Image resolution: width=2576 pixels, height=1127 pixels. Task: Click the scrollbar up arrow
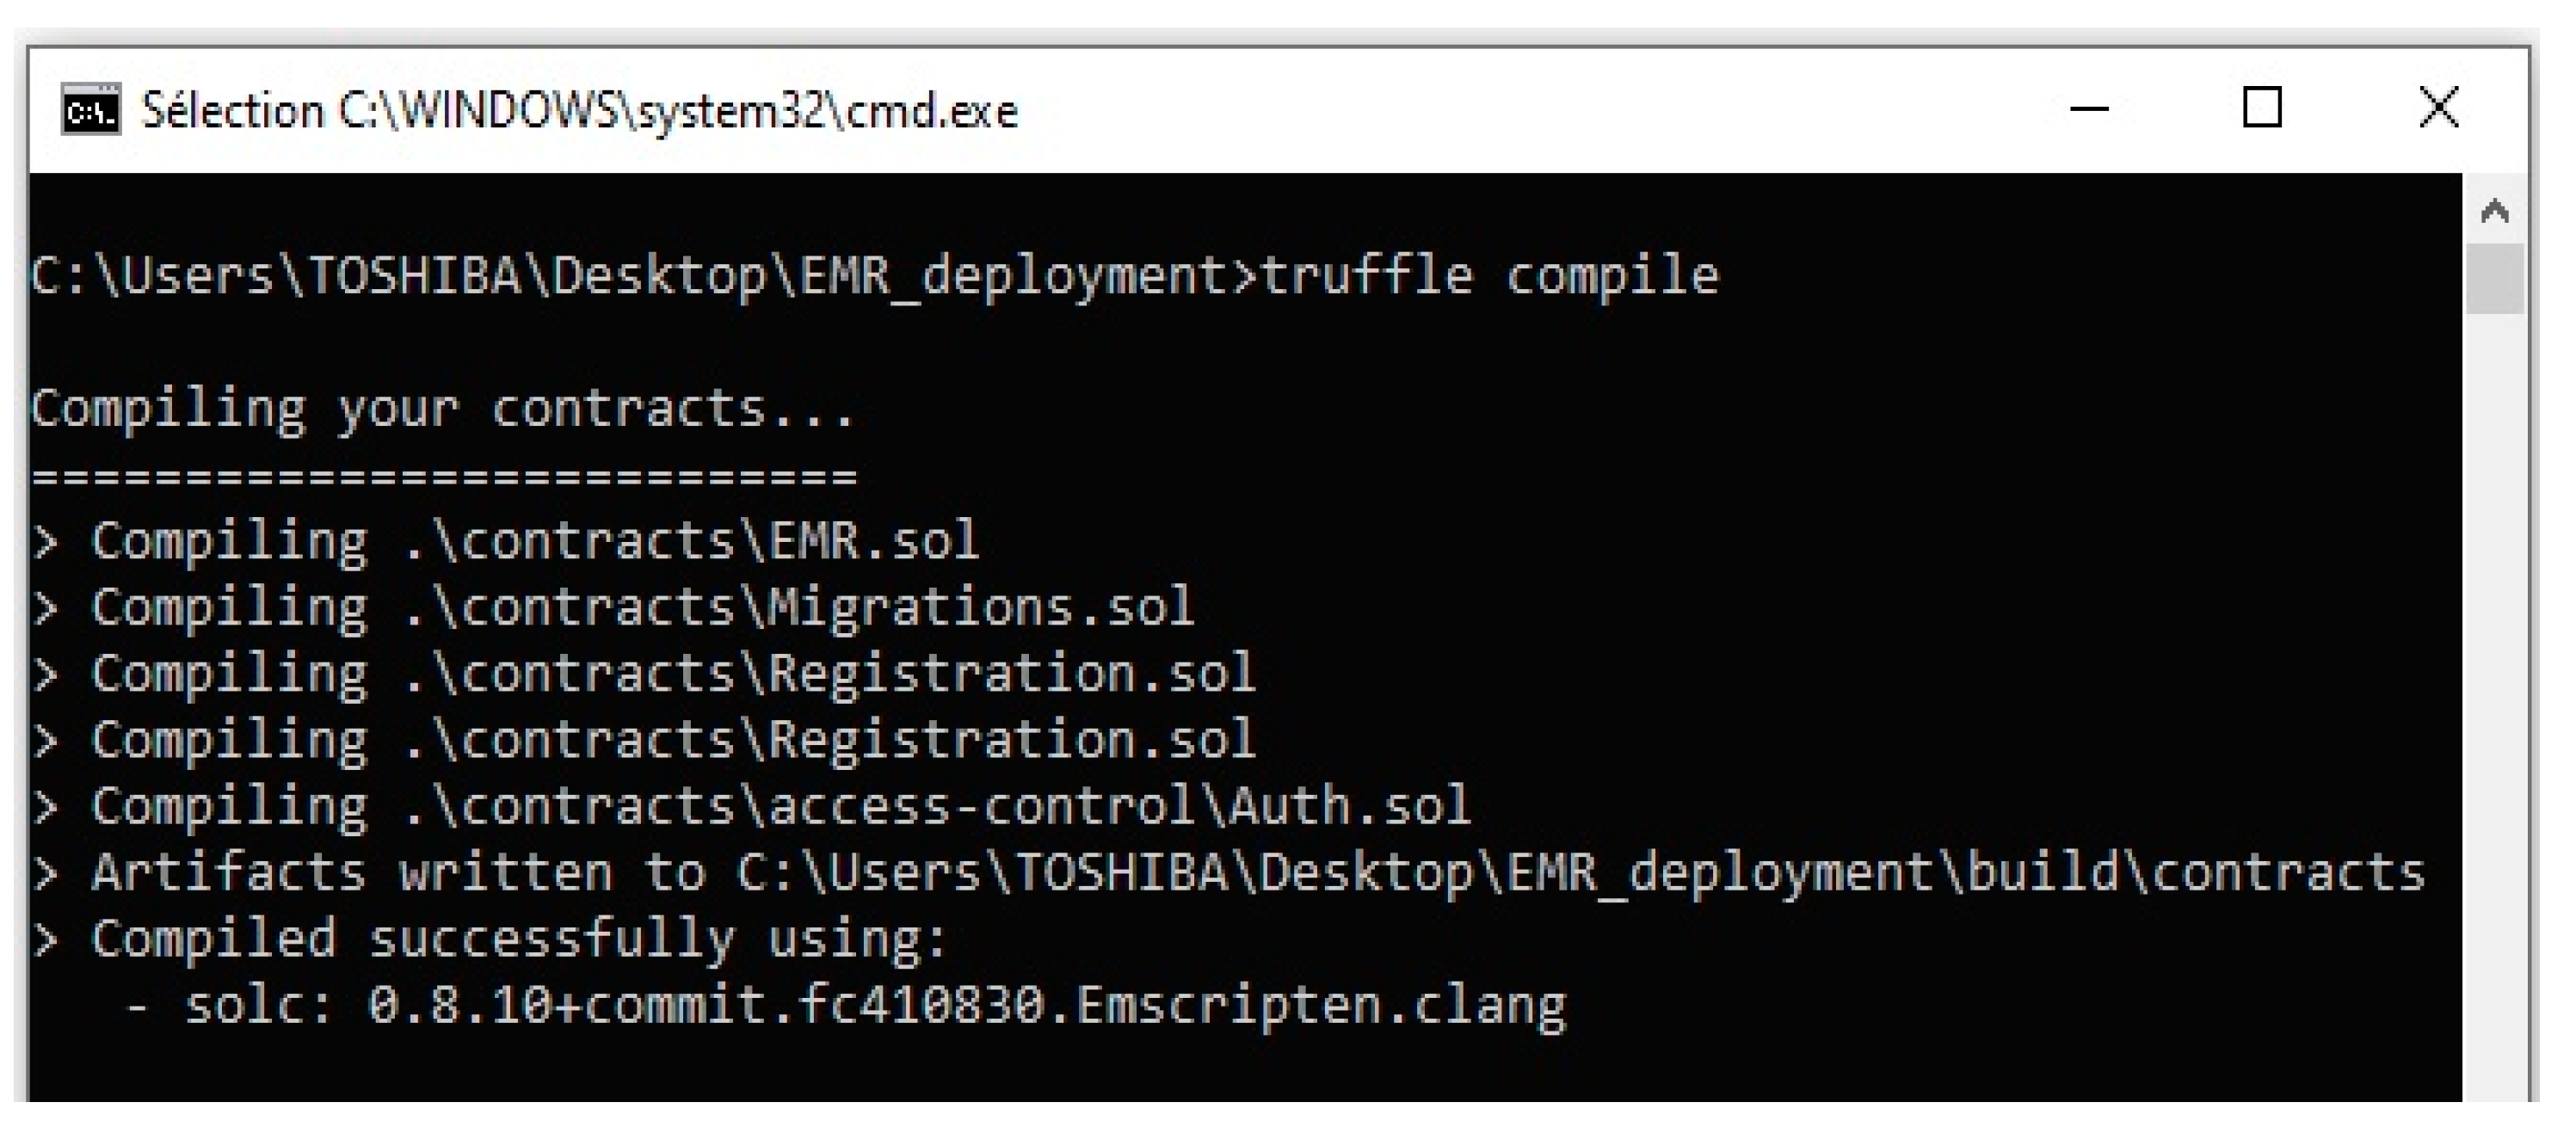pos(2495,210)
